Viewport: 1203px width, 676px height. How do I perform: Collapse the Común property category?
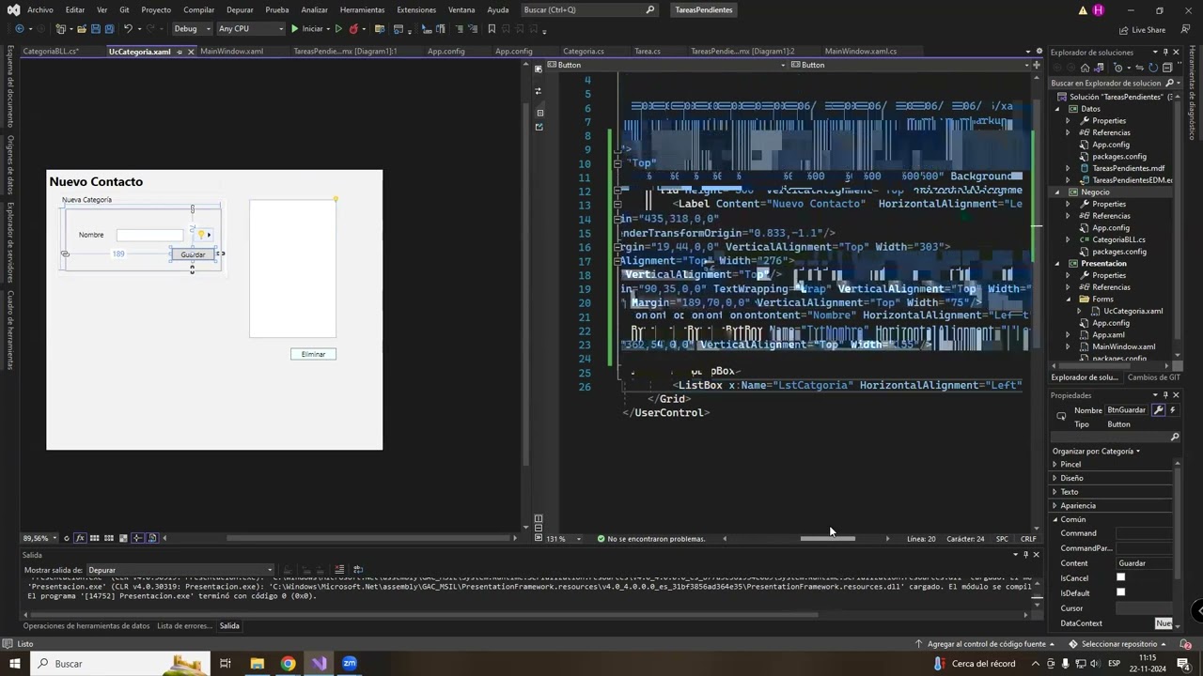[1055, 519]
